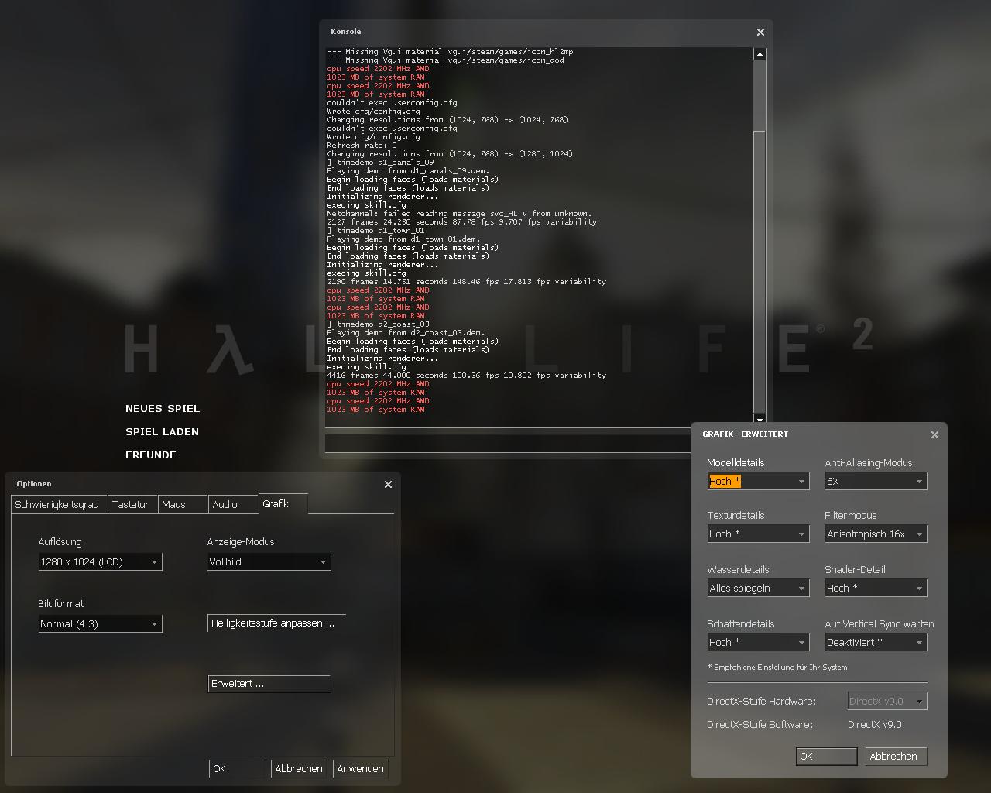Close the Konsole window

pos(760,32)
